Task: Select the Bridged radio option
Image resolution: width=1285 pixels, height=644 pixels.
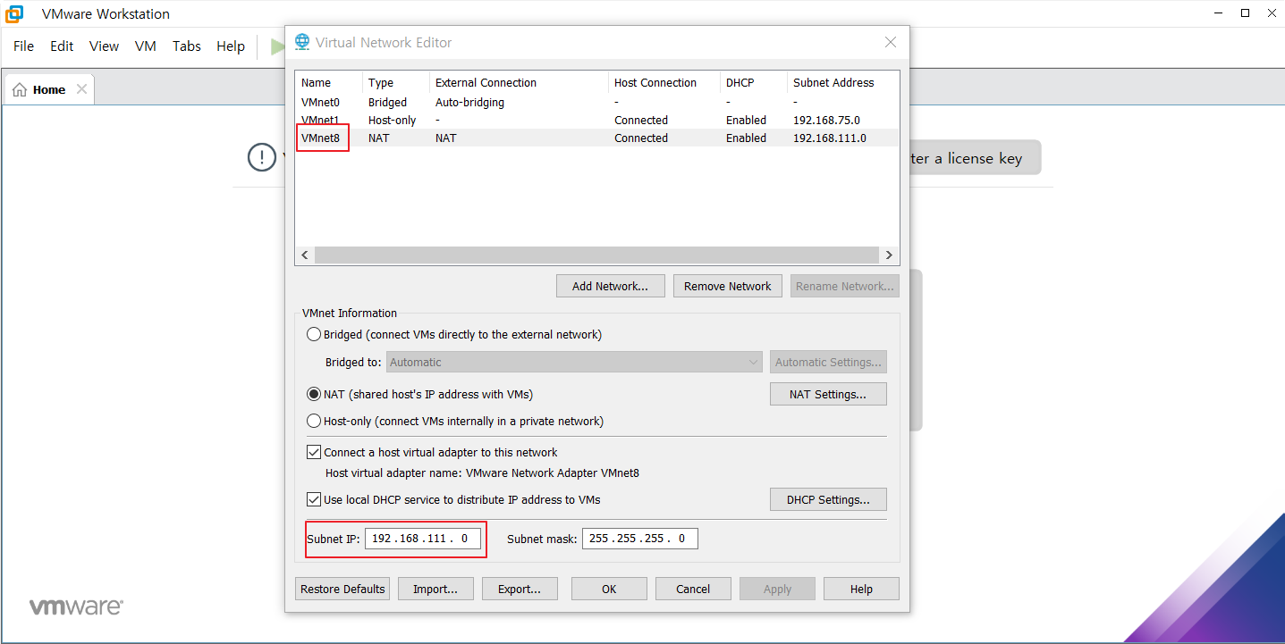Action: click(x=314, y=335)
